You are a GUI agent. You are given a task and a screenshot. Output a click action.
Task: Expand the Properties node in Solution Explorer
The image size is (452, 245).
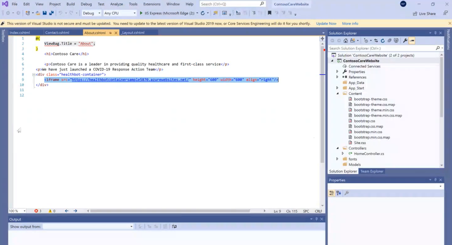[337, 72]
